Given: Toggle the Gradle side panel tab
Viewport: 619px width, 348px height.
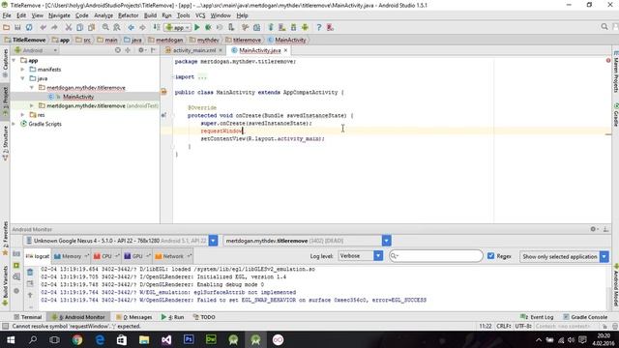Looking at the screenshot, I should (615, 115).
